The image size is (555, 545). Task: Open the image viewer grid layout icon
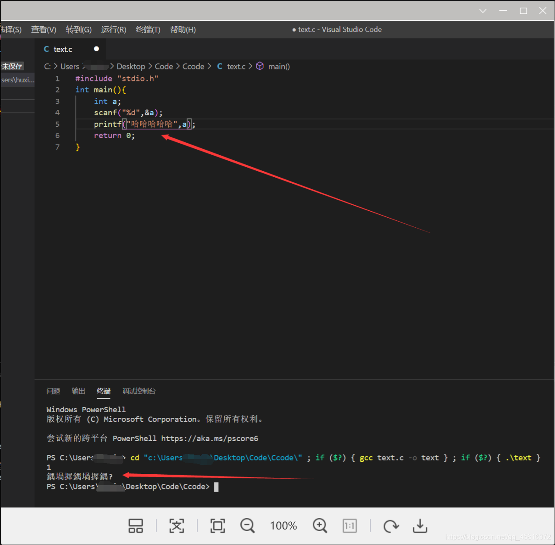tap(136, 526)
